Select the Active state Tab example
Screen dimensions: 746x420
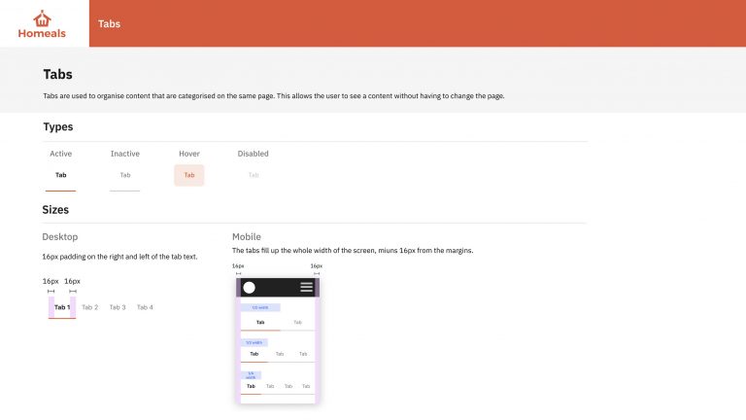[x=61, y=175]
